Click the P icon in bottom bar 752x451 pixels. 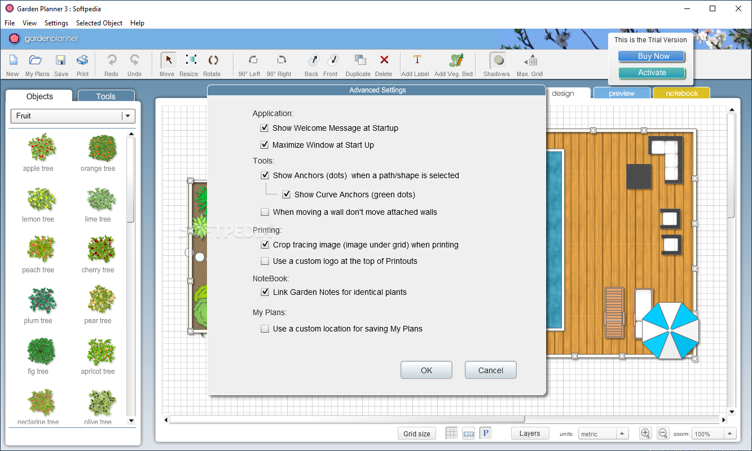(x=486, y=433)
